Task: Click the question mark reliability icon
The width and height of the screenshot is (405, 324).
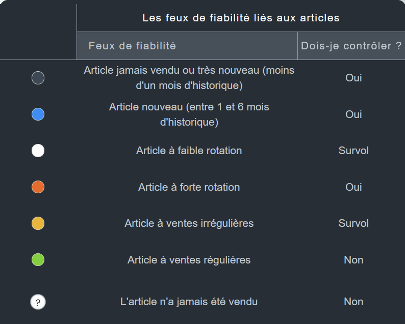Action: tap(38, 302)
